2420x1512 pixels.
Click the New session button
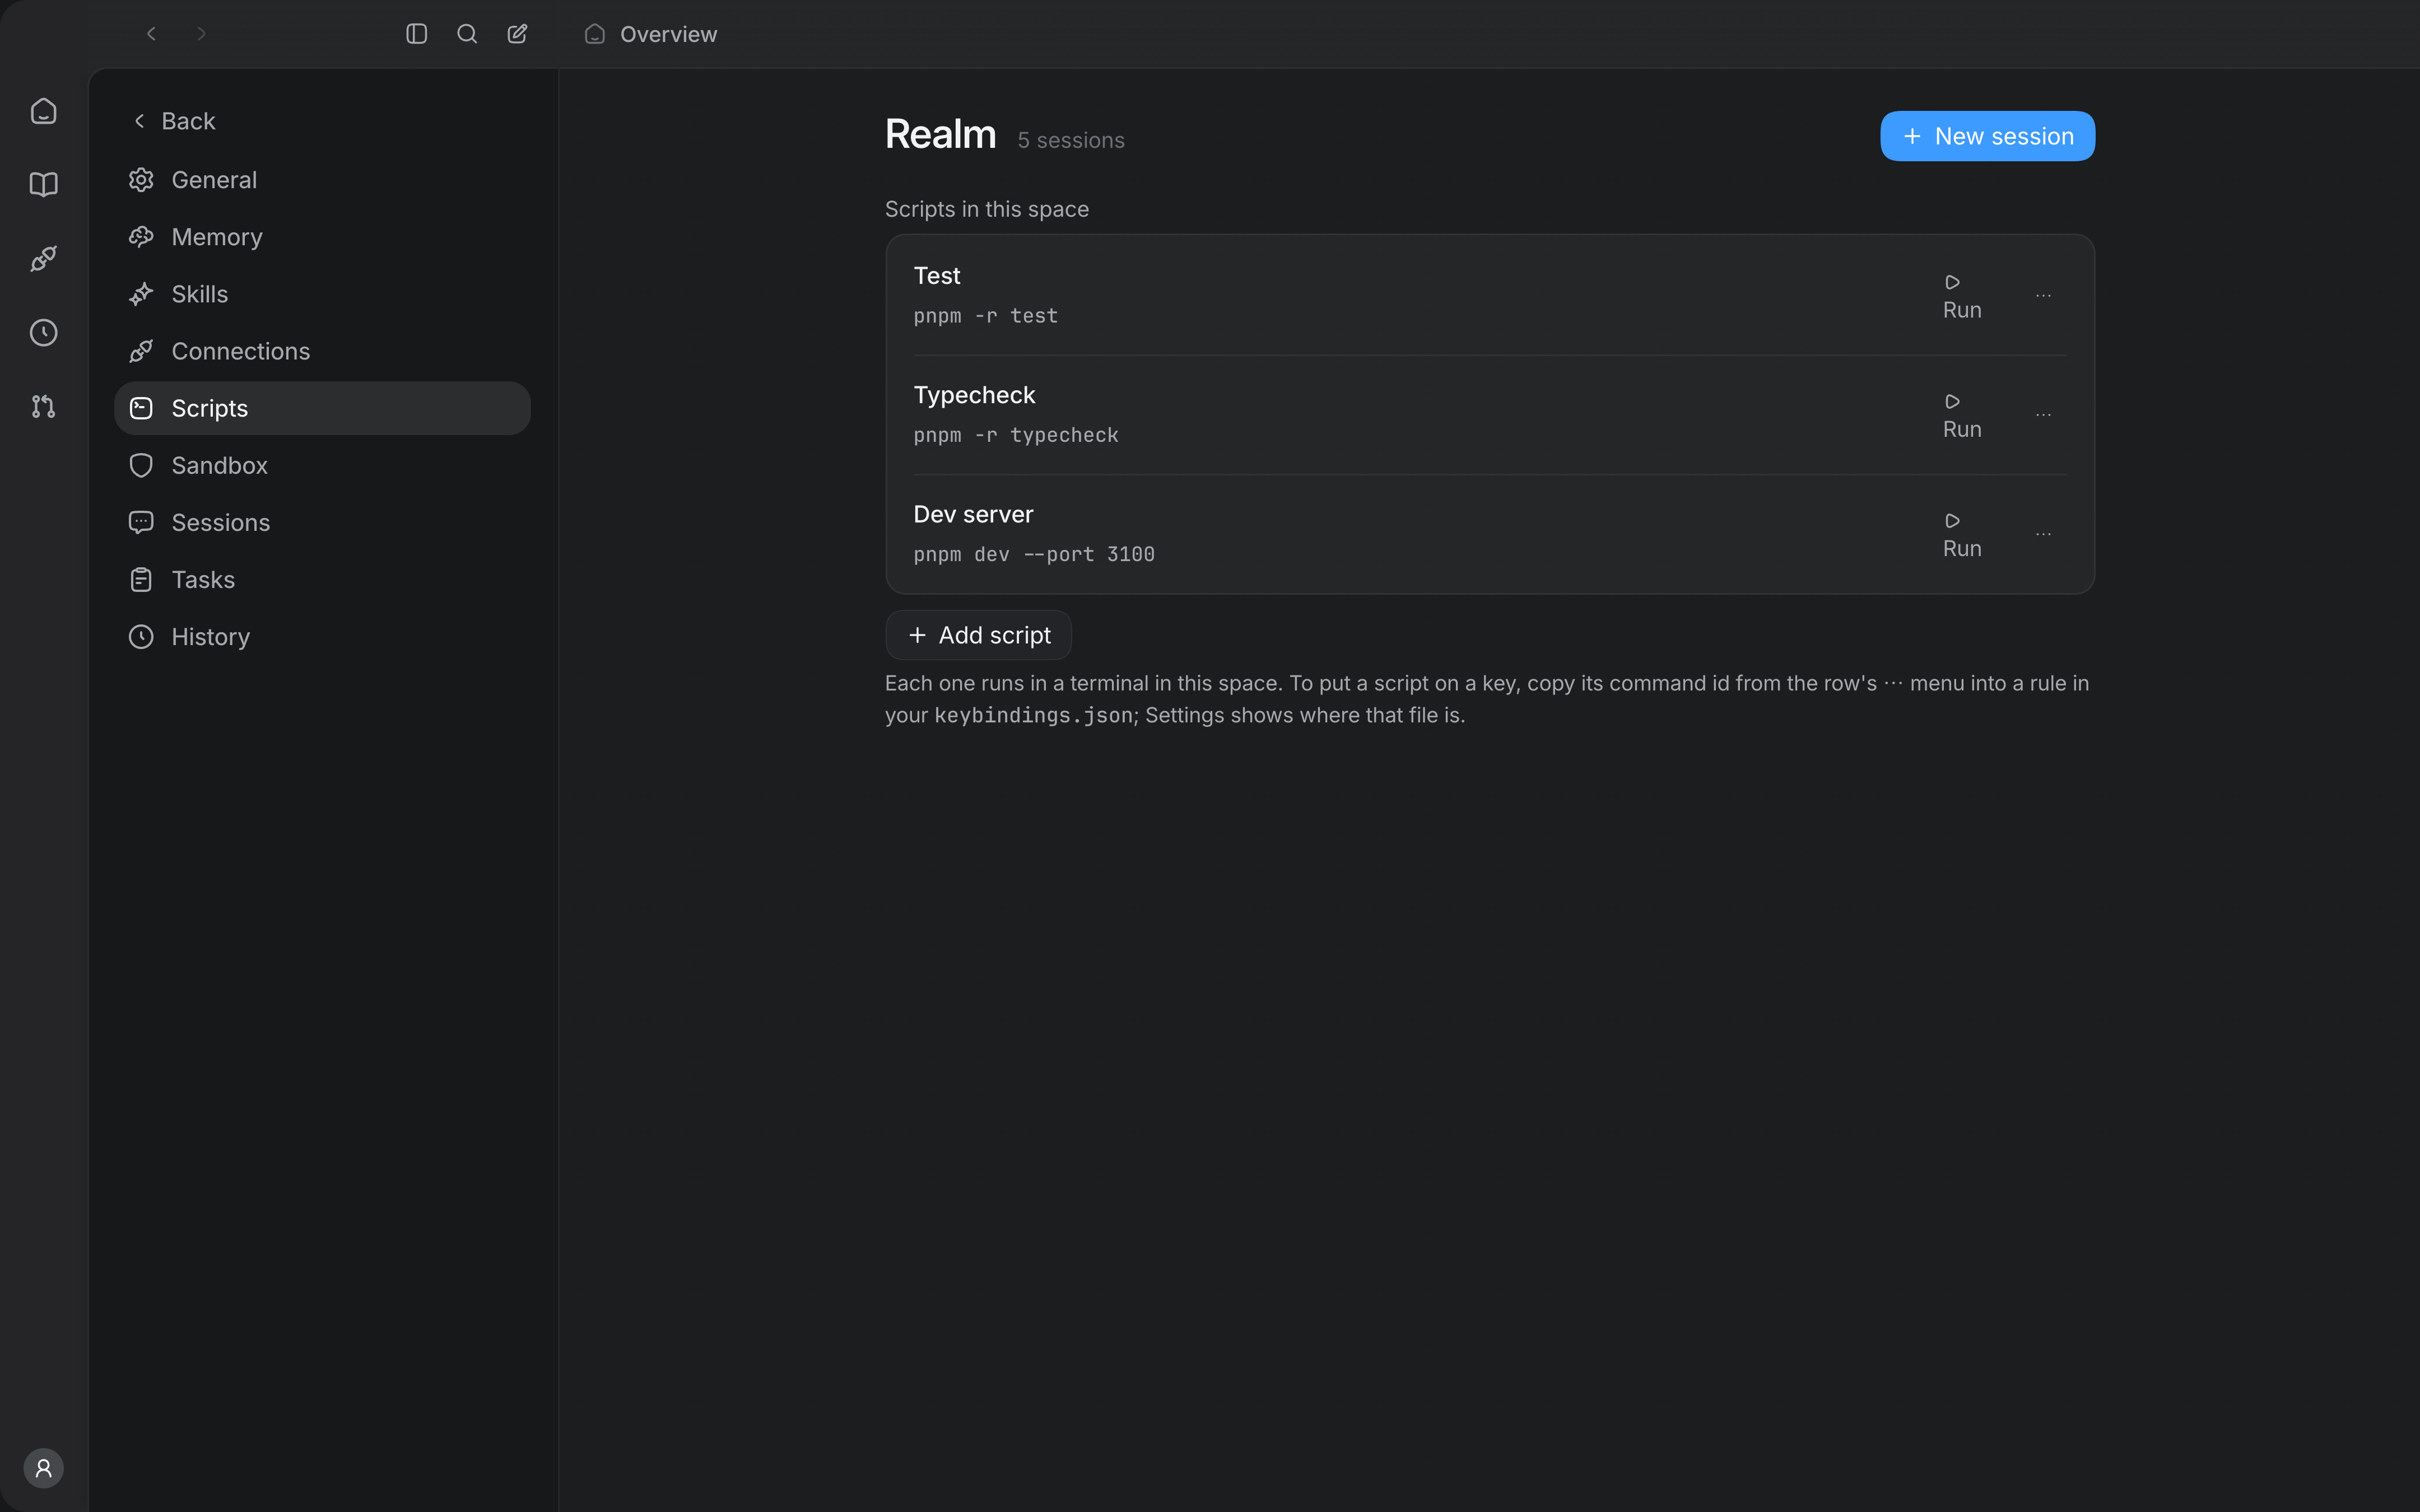pos(1987,136)
